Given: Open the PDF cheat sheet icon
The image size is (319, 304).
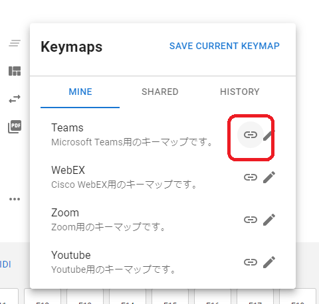Looking at the screenshot, I should tap(15, 127).
